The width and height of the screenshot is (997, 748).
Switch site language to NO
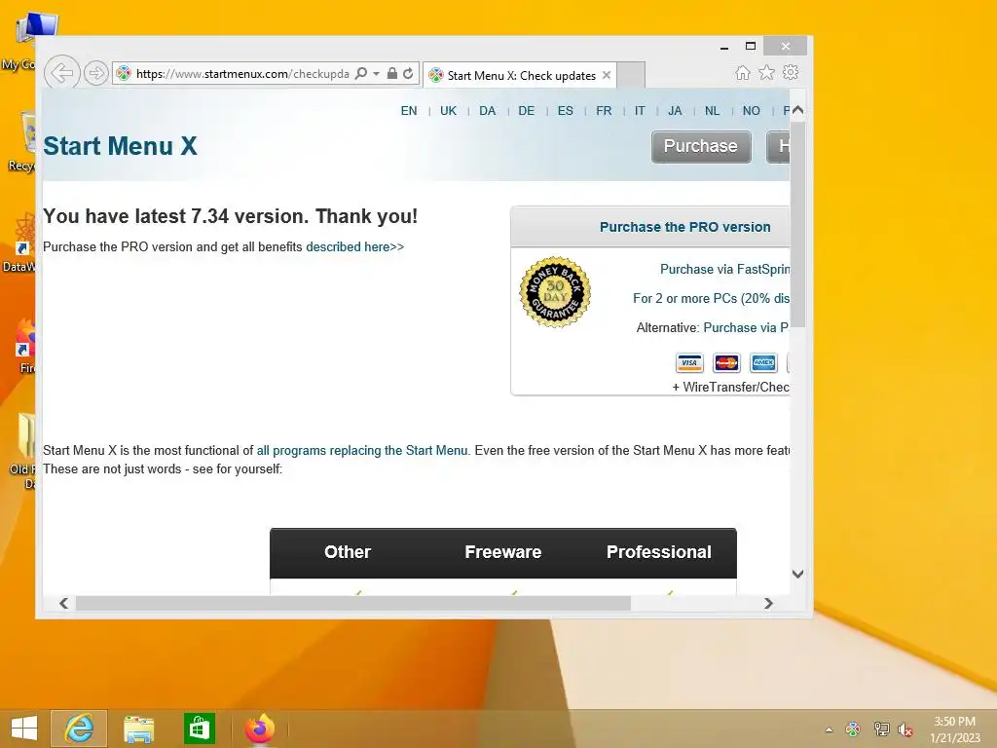751,111
